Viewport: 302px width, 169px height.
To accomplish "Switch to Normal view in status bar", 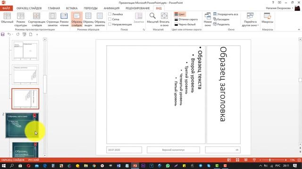I will [229, 160].
